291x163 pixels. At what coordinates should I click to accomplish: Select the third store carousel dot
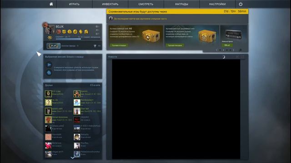point(227,50)
